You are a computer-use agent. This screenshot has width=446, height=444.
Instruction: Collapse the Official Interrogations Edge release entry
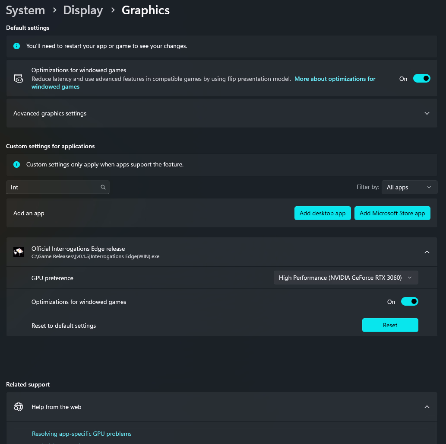pos(427,252)
